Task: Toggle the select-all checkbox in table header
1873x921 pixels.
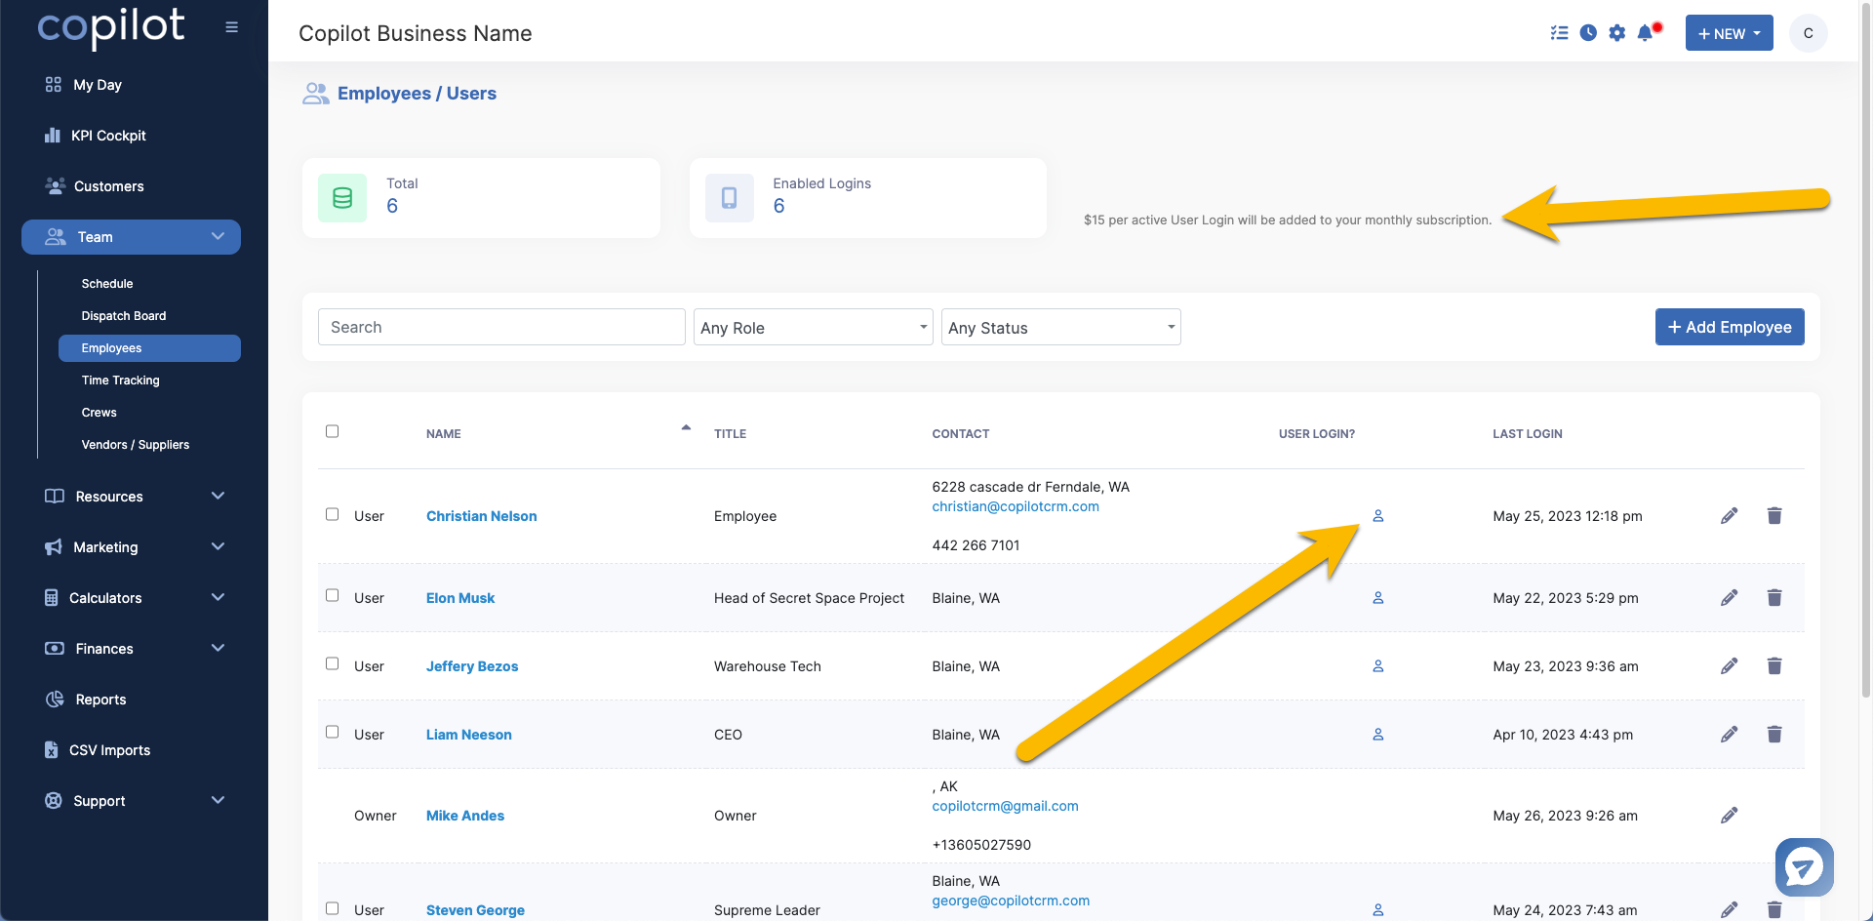Action: 332,431
